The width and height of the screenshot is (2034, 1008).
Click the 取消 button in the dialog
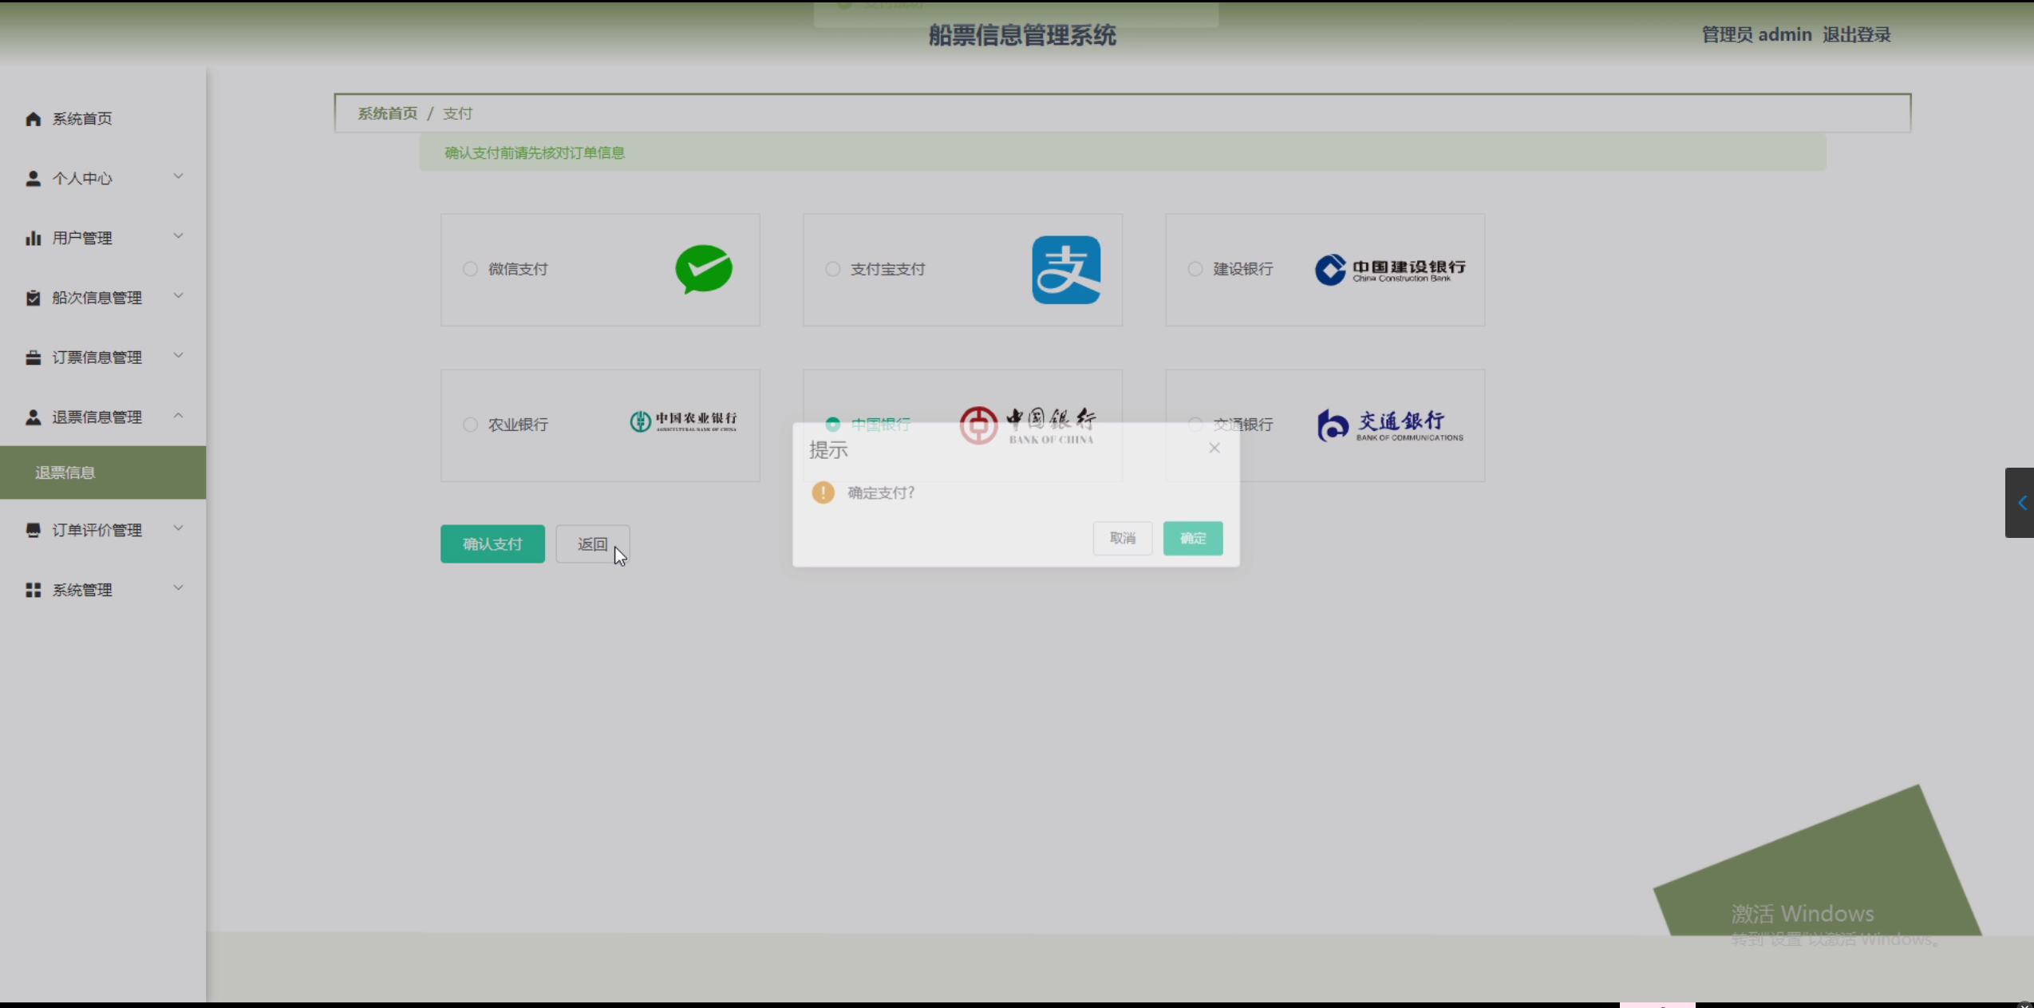click(x=1123, y=538)
